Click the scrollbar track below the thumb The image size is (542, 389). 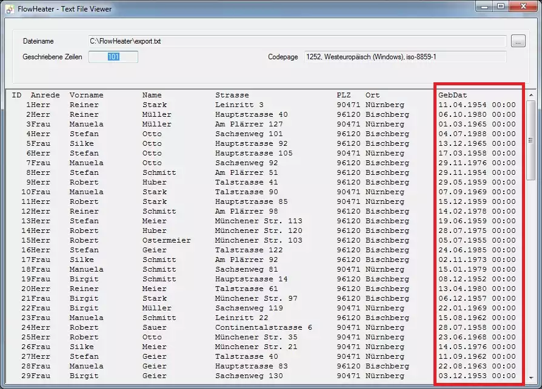click(530, 272)
